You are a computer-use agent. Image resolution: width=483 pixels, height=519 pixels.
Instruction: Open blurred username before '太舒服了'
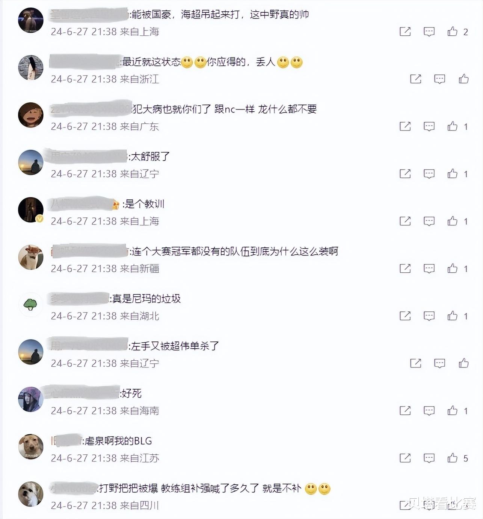point(86,156)
